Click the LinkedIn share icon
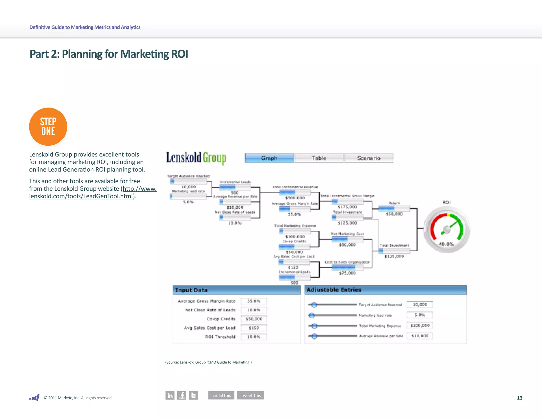This screenshot has height=419, width=542. point(170,395)
